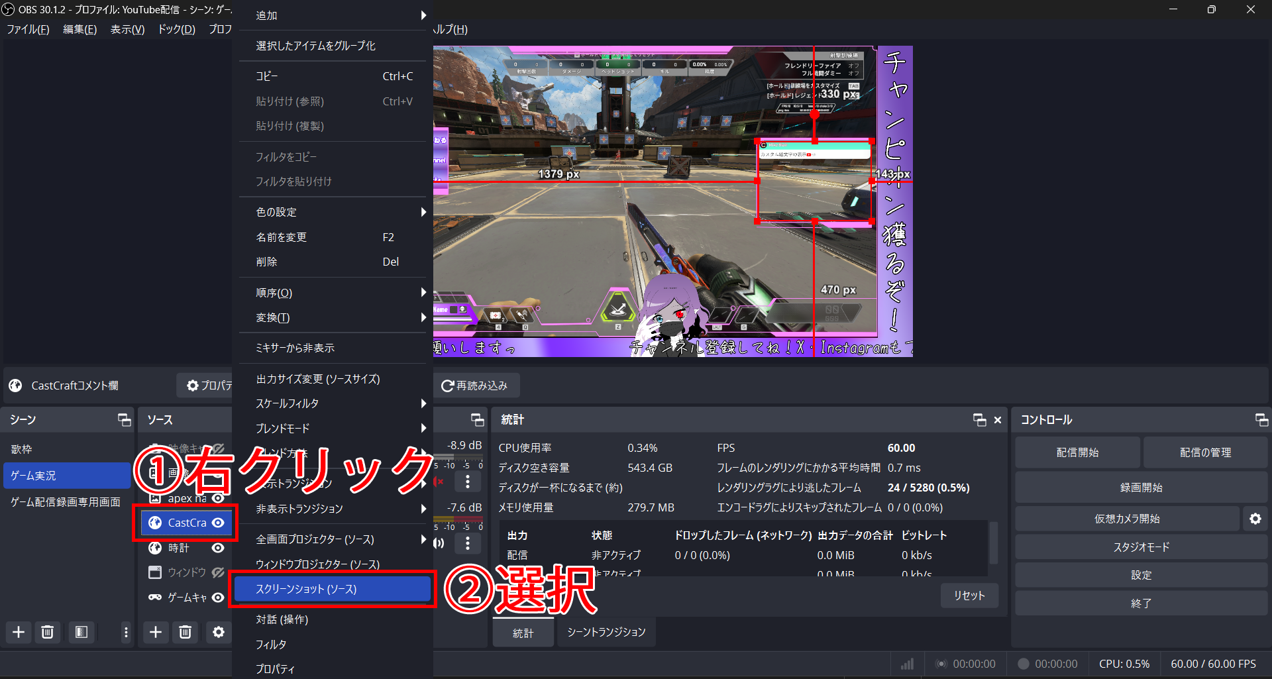Image resolution: width=1272 pixels, height=679 pixels.
Task: Click the browser icon of the 時計 source
Action: (x=155, y=548)
